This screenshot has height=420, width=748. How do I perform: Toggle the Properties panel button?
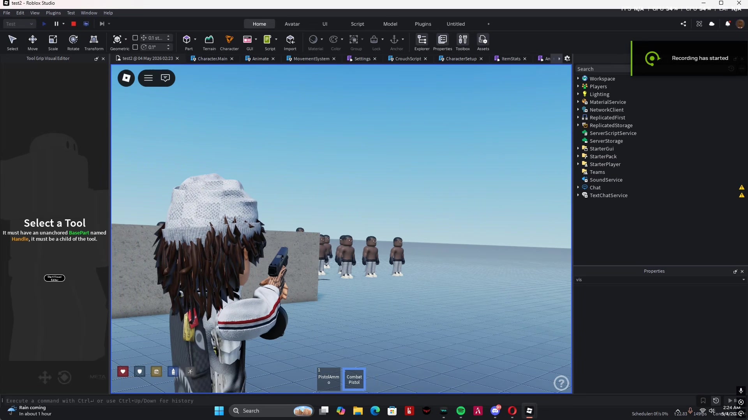point(443,42)
